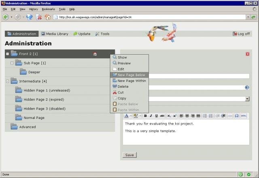Click the Log off link
Viewport: 259px width, 178px height.
pyautogui.click(x=241, y=34)
